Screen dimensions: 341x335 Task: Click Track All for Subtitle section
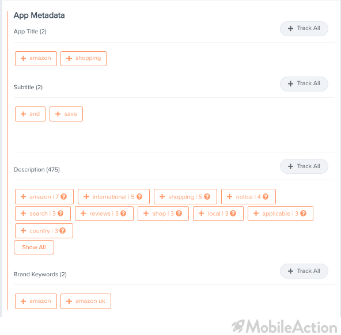pyautogui.click(x=304, y=83)
